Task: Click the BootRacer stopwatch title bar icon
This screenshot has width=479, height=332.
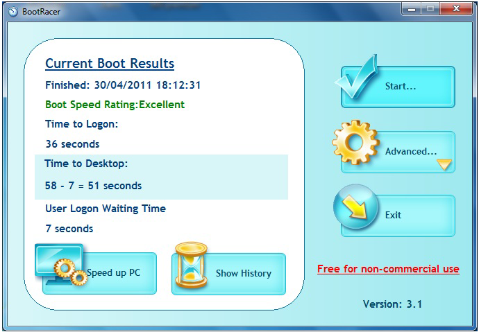Action: 12,12
